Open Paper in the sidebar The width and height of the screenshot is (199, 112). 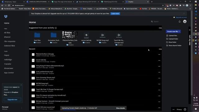(7, 55)
